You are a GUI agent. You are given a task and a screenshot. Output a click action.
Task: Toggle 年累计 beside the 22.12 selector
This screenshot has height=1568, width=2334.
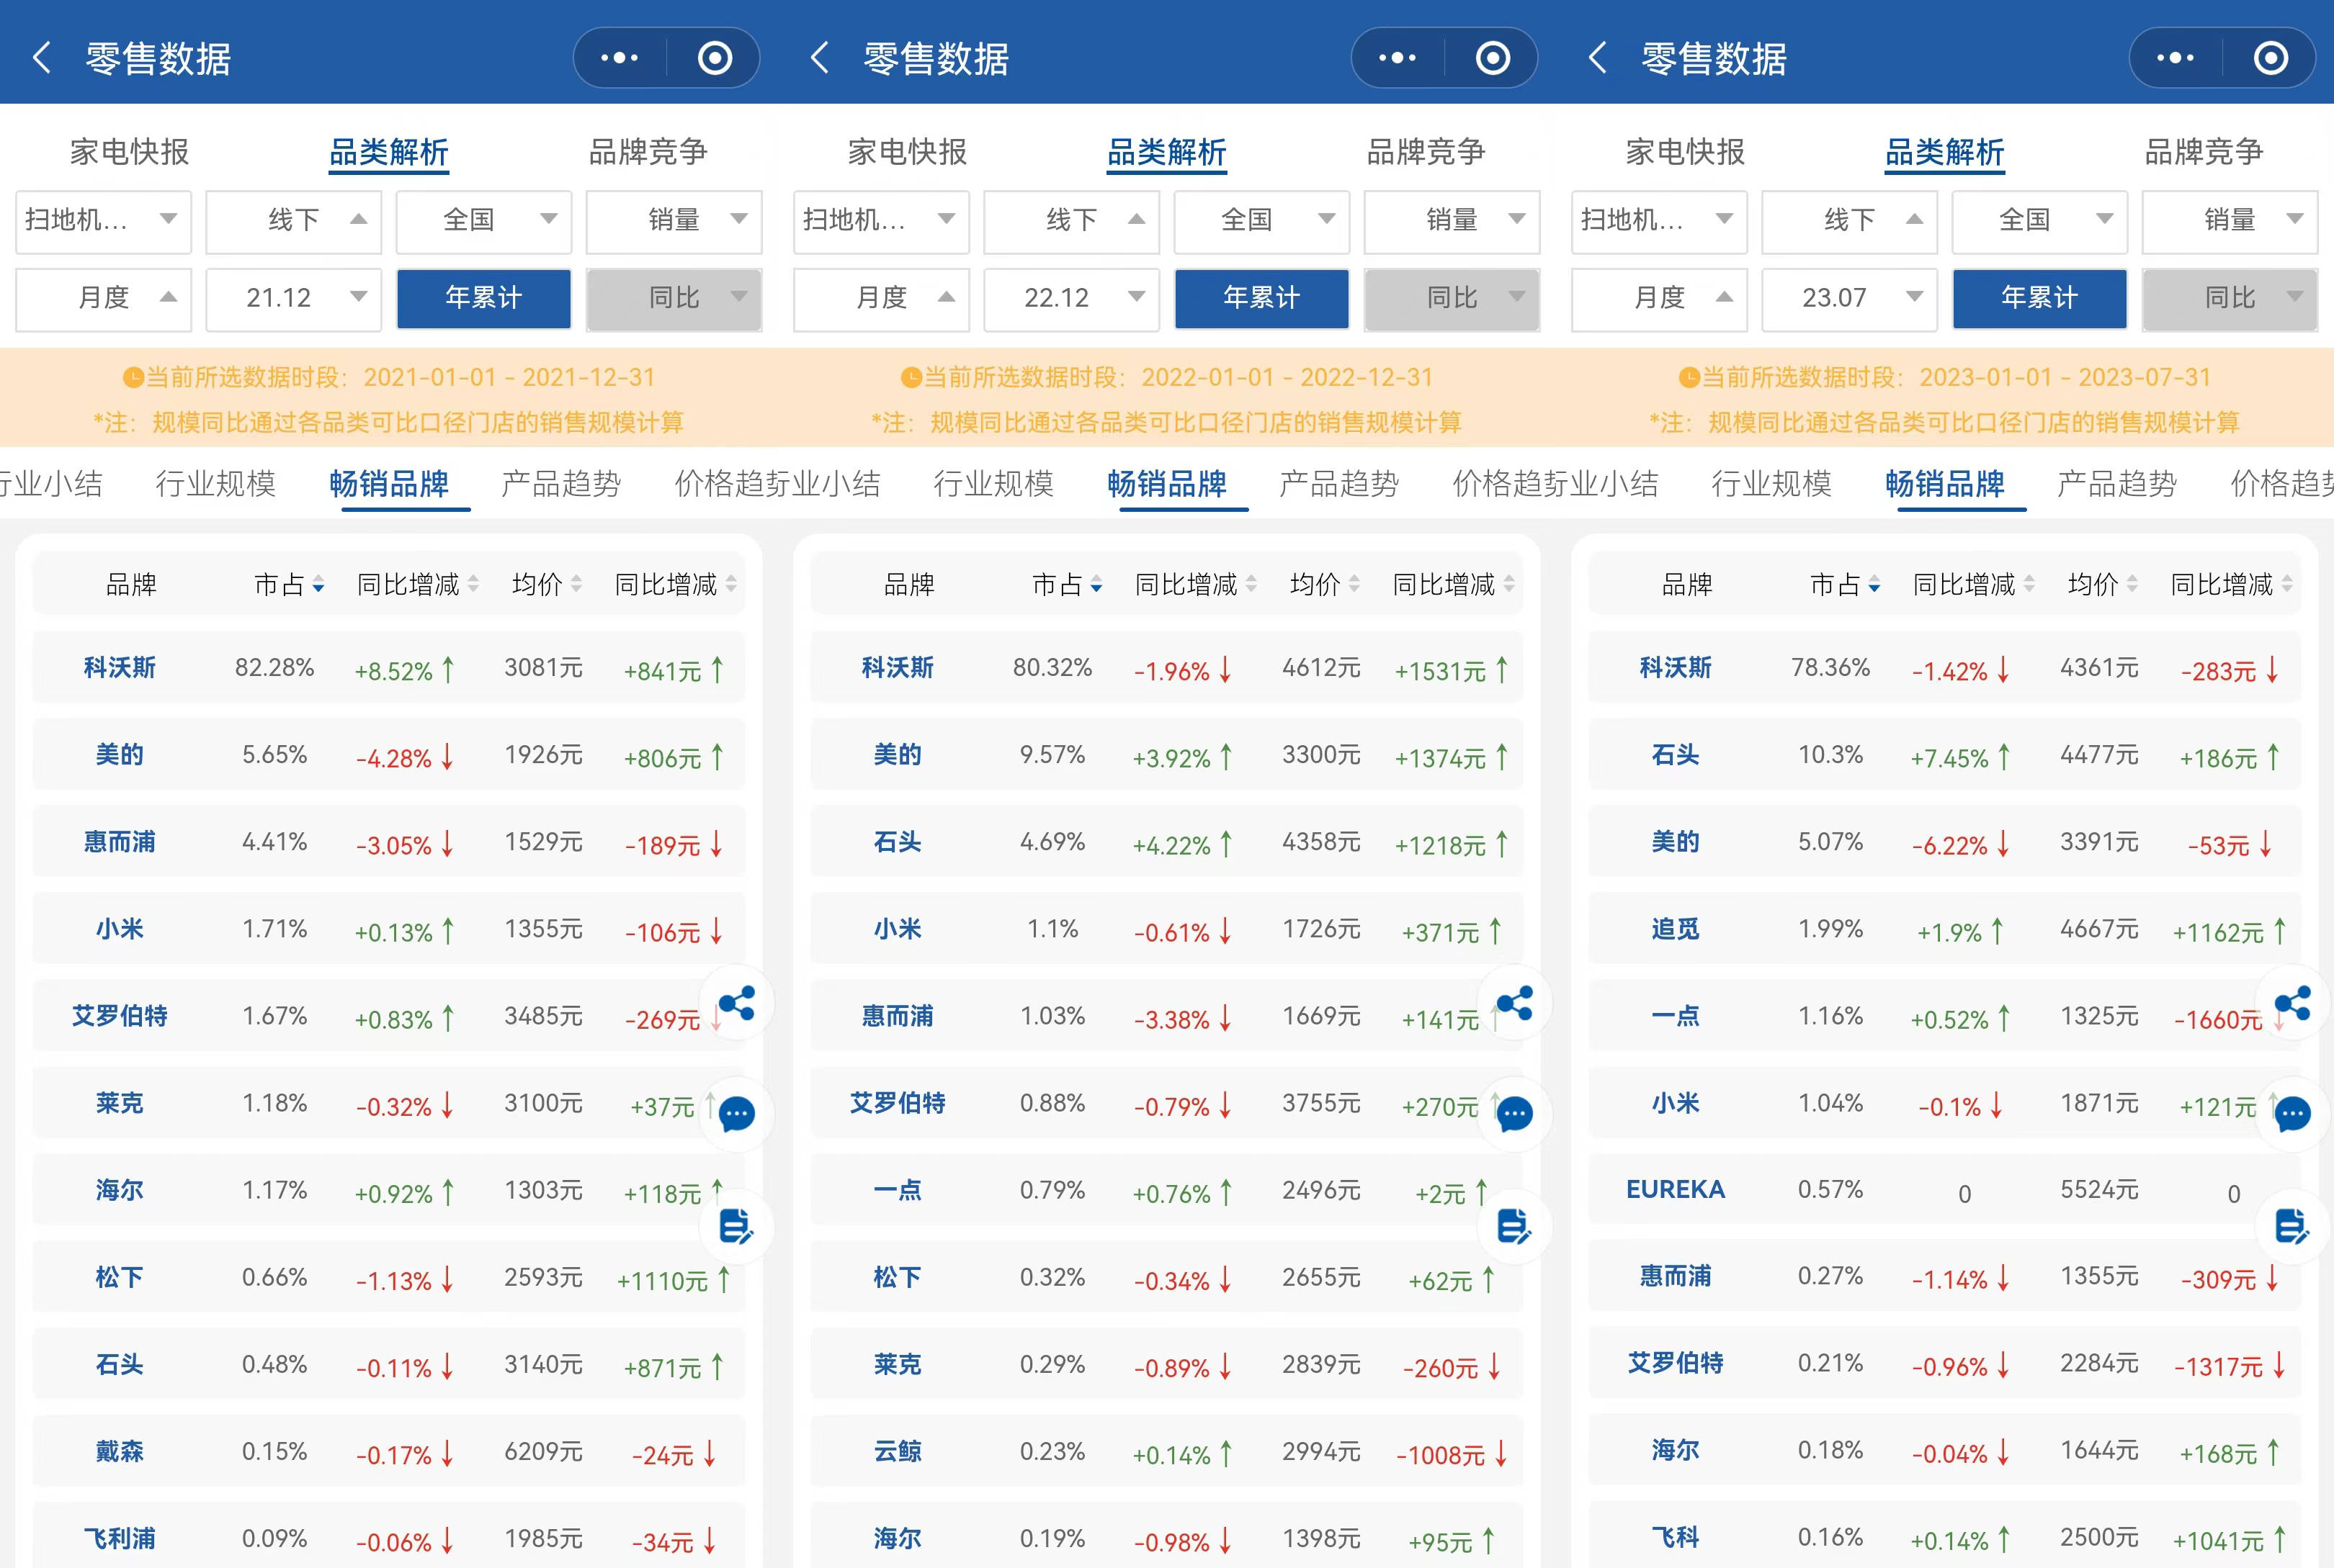[x=1261, y=298]
